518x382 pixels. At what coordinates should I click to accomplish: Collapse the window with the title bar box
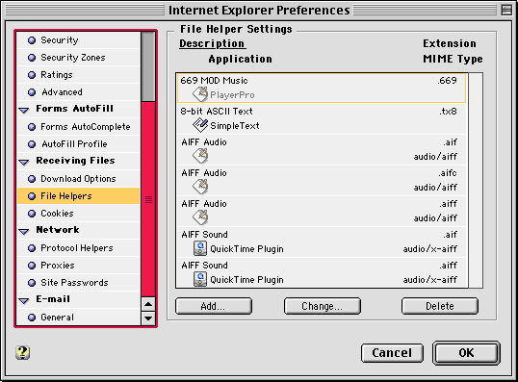click(506, 10)
